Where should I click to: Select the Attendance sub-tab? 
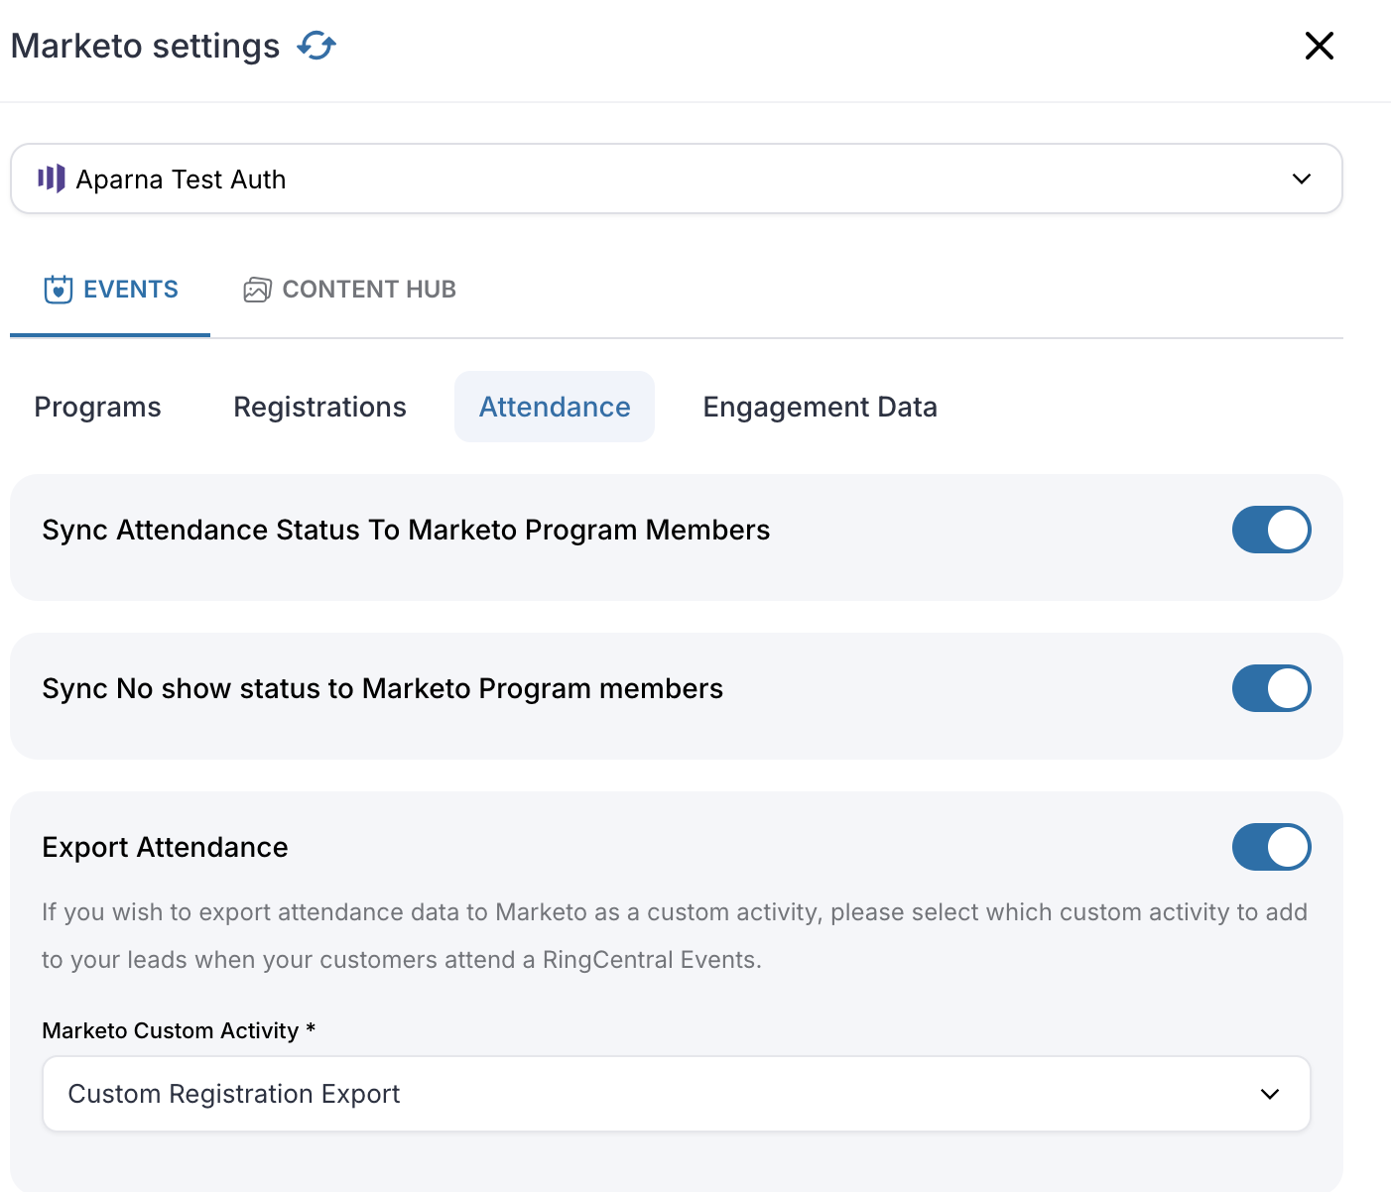click(555, 407)
